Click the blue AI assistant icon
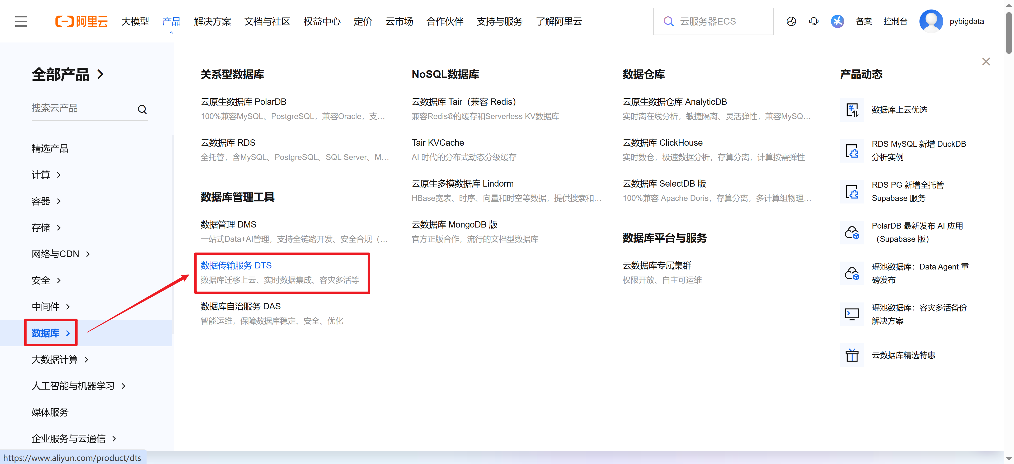1014x464 pixels. 837,21
